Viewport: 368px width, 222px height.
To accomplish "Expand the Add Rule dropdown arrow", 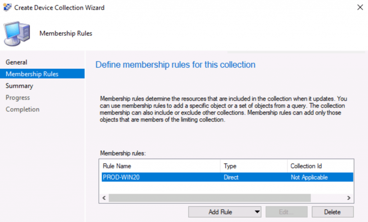I will 257,212.
